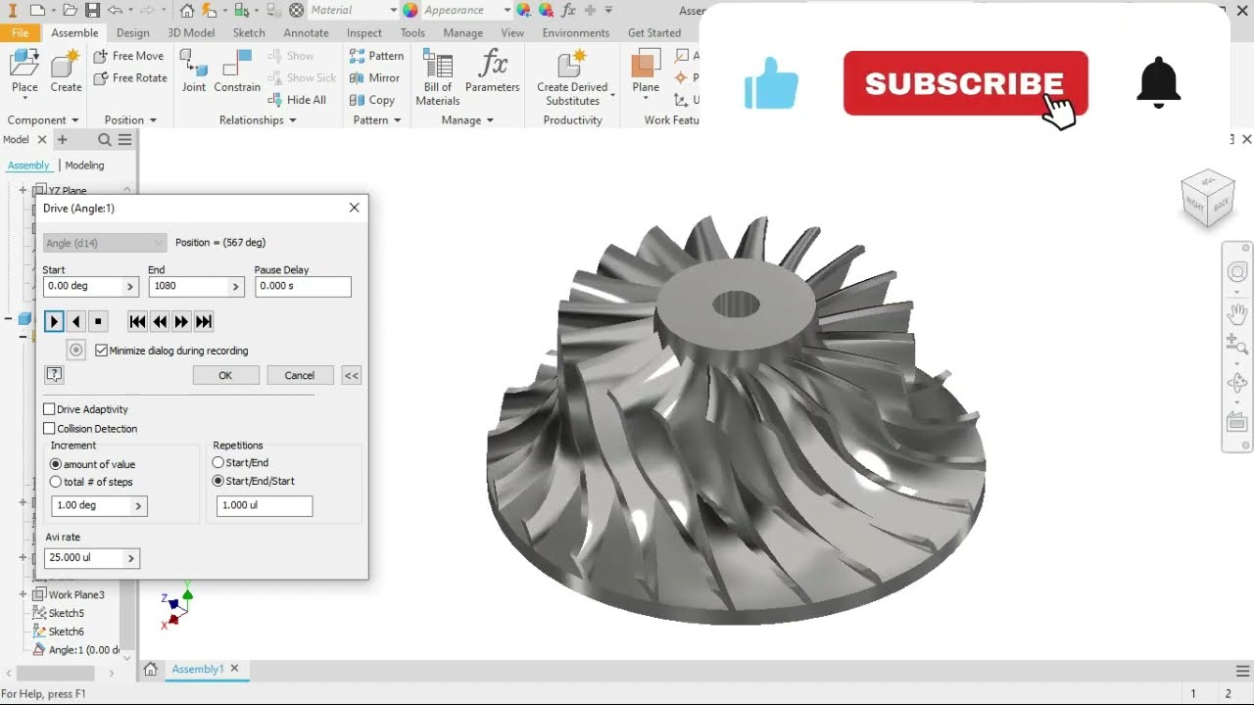The image size is (1254, 705).
Task: Open Drive dialog help button
Action: 54,374
